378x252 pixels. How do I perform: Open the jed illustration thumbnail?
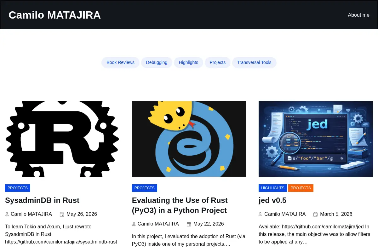click(316, 139)
